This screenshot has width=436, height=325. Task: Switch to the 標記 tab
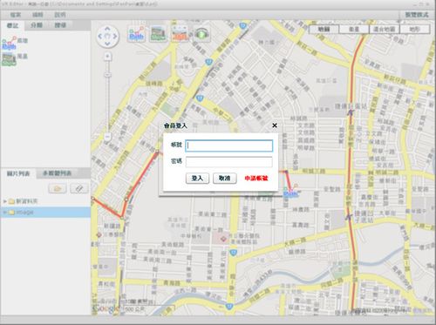point(13,25)
